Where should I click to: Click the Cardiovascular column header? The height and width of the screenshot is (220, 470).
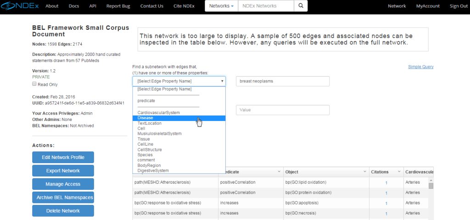click(419, 172)
